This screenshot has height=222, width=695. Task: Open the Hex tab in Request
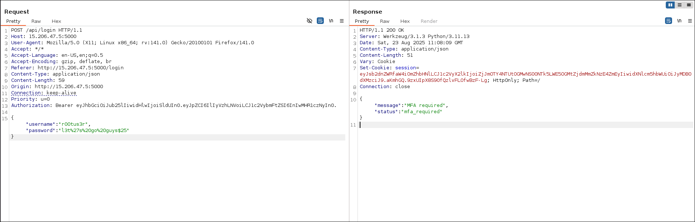pyautogui.click(x=56, y=21)
